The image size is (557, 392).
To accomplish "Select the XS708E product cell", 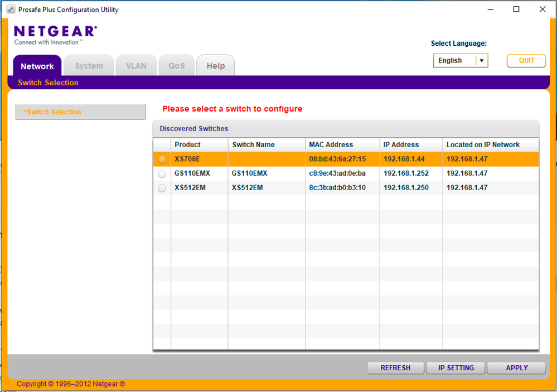I will [x=199, y=159].
